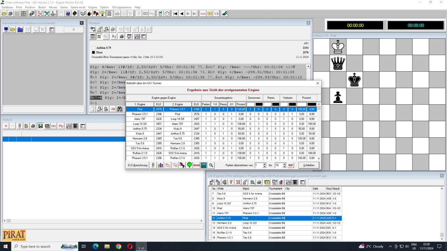Click the 1:0 result icon in toolbar
Viewport: 447px width, 251px height.
(x=216, y=14)
